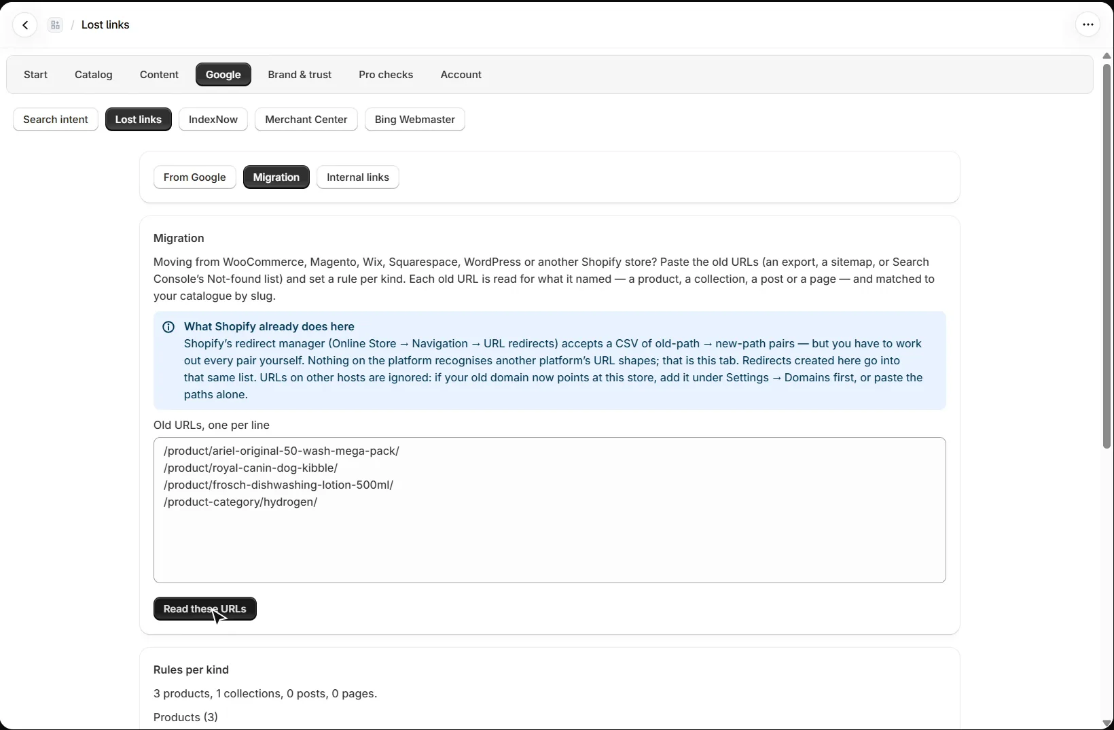
Task: Click the product-category/hydrogen URL line
Action: pyautogui.click(x=240, y=502)
